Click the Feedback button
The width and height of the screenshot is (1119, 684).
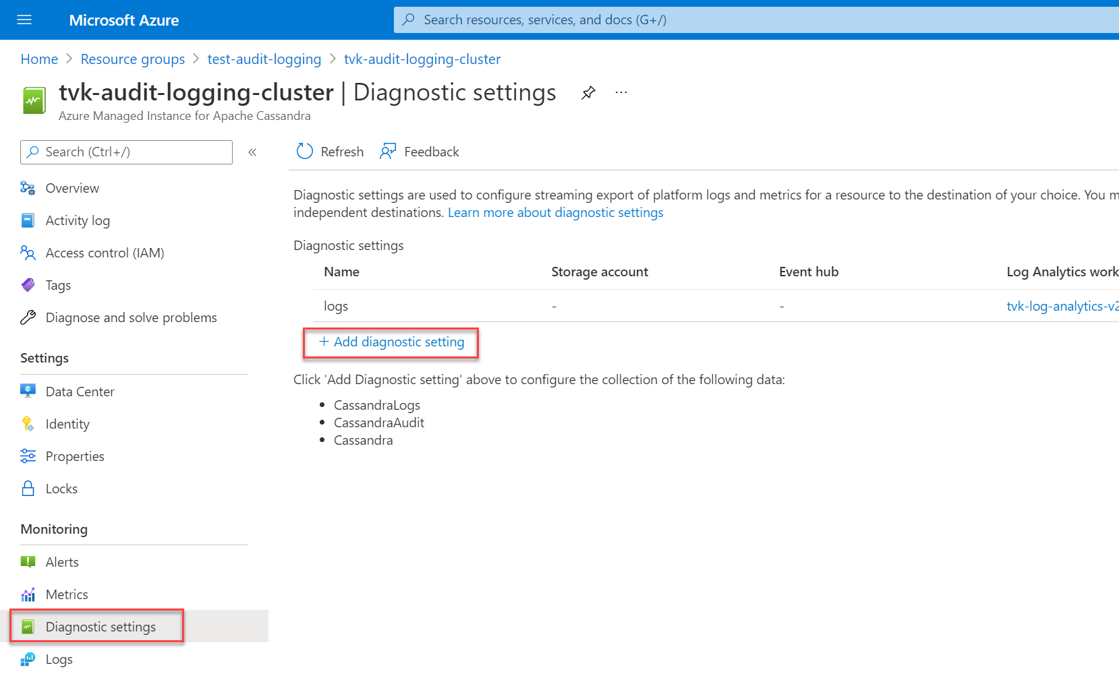[420, 152]
